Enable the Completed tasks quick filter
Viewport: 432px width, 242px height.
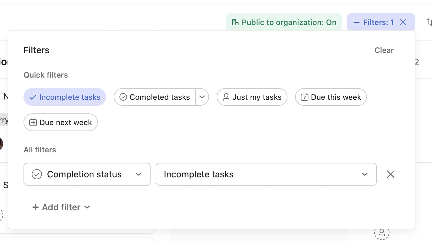point(155,97)
